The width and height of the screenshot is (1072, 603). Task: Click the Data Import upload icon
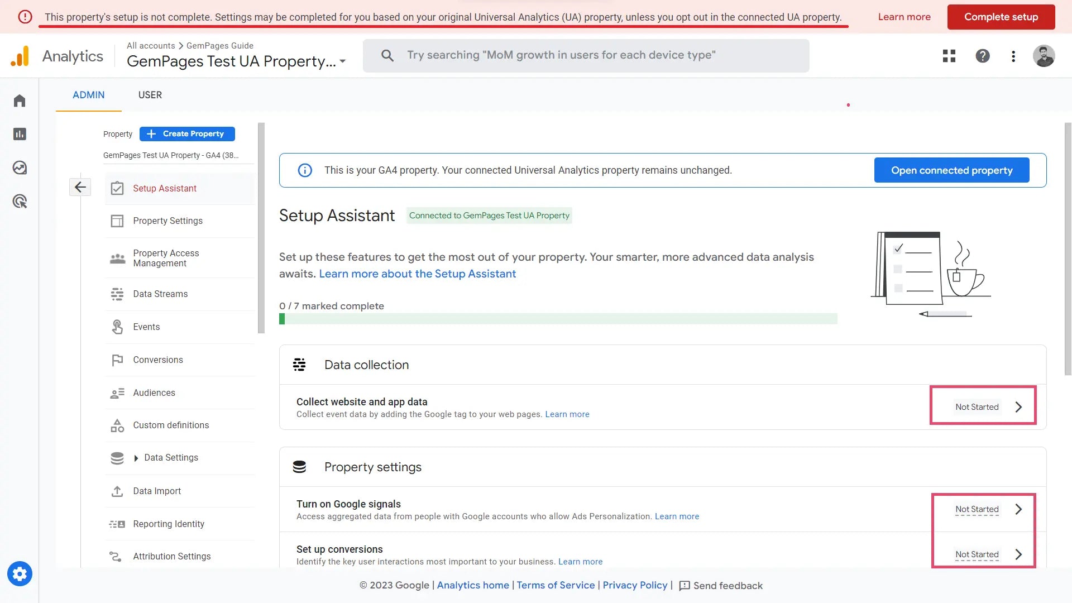[x=117, y=491]
